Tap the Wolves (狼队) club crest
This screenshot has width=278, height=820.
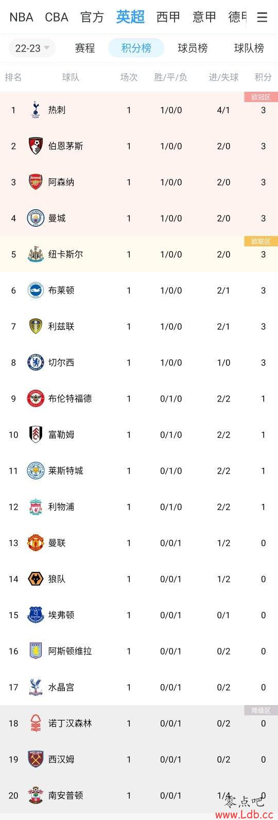(36, 579)
